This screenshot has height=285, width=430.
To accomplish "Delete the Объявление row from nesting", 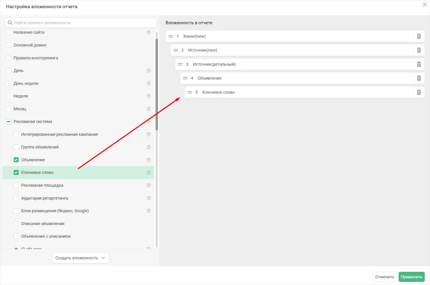I will tap(419, 78).
